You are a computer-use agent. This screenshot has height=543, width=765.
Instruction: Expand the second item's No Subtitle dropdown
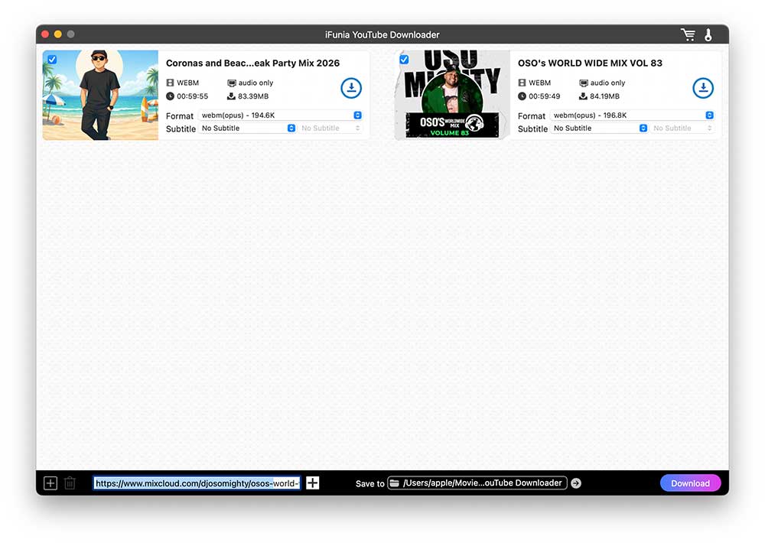599,128
